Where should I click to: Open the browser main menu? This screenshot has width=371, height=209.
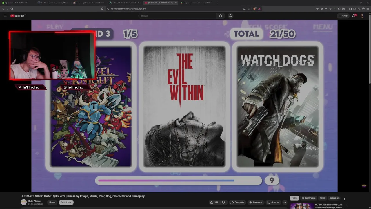pyautogui.click(x=368, y=9)
